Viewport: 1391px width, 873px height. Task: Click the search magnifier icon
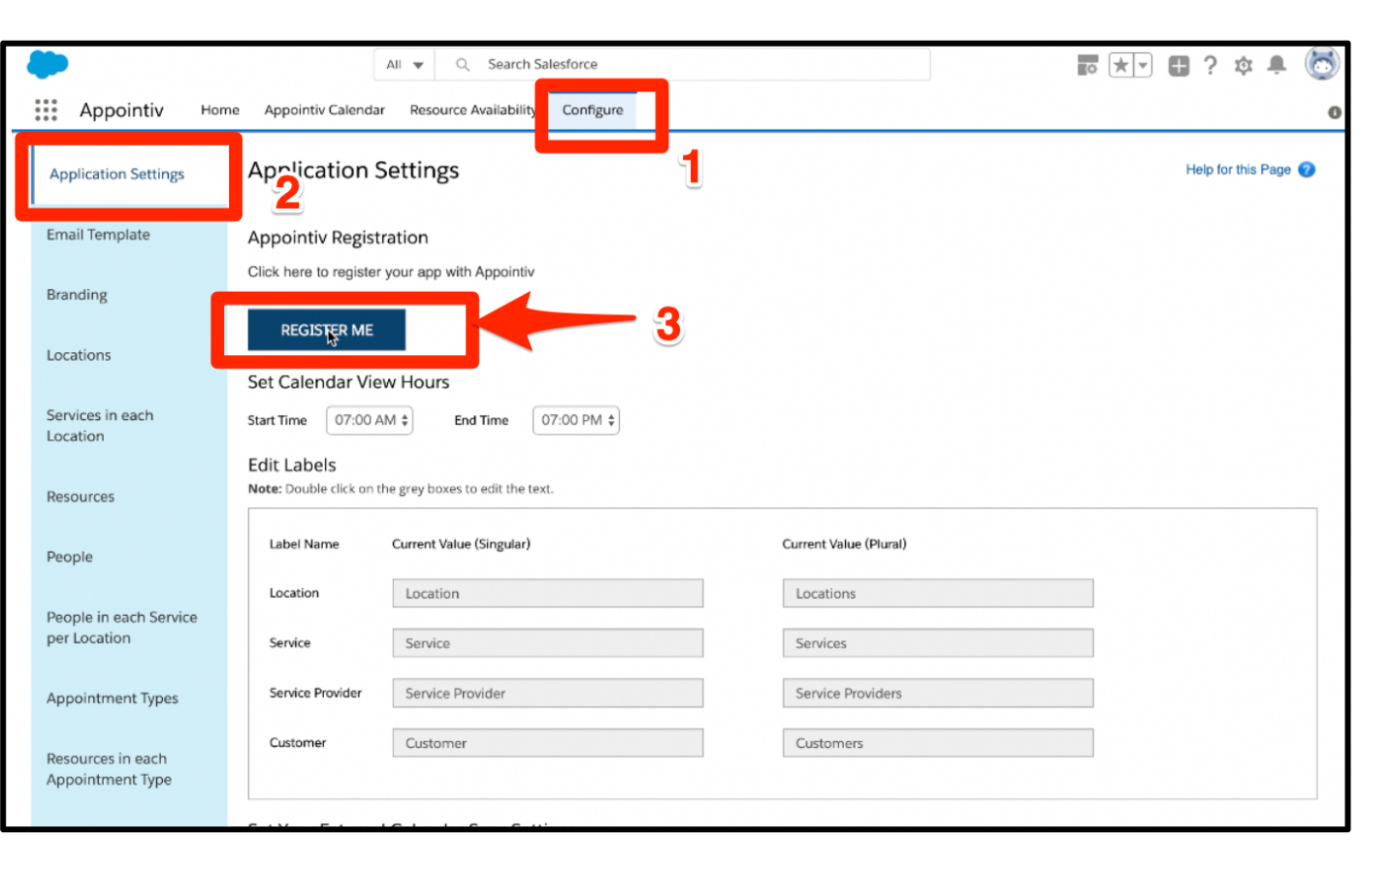click(x=463, y=64)
